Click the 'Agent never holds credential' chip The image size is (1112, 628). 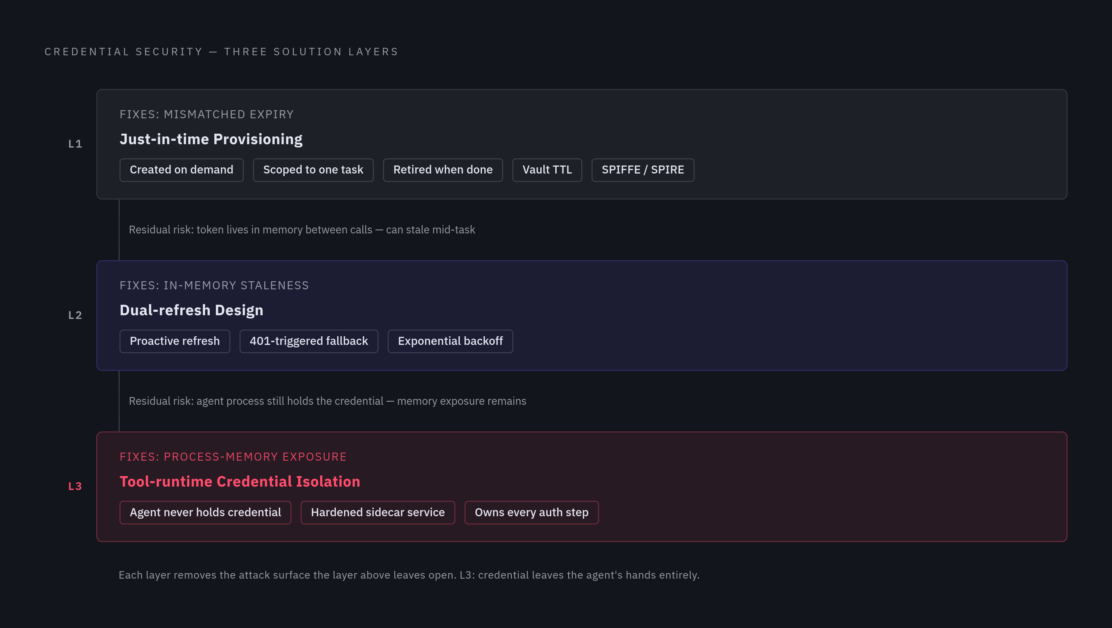(205, 513)
